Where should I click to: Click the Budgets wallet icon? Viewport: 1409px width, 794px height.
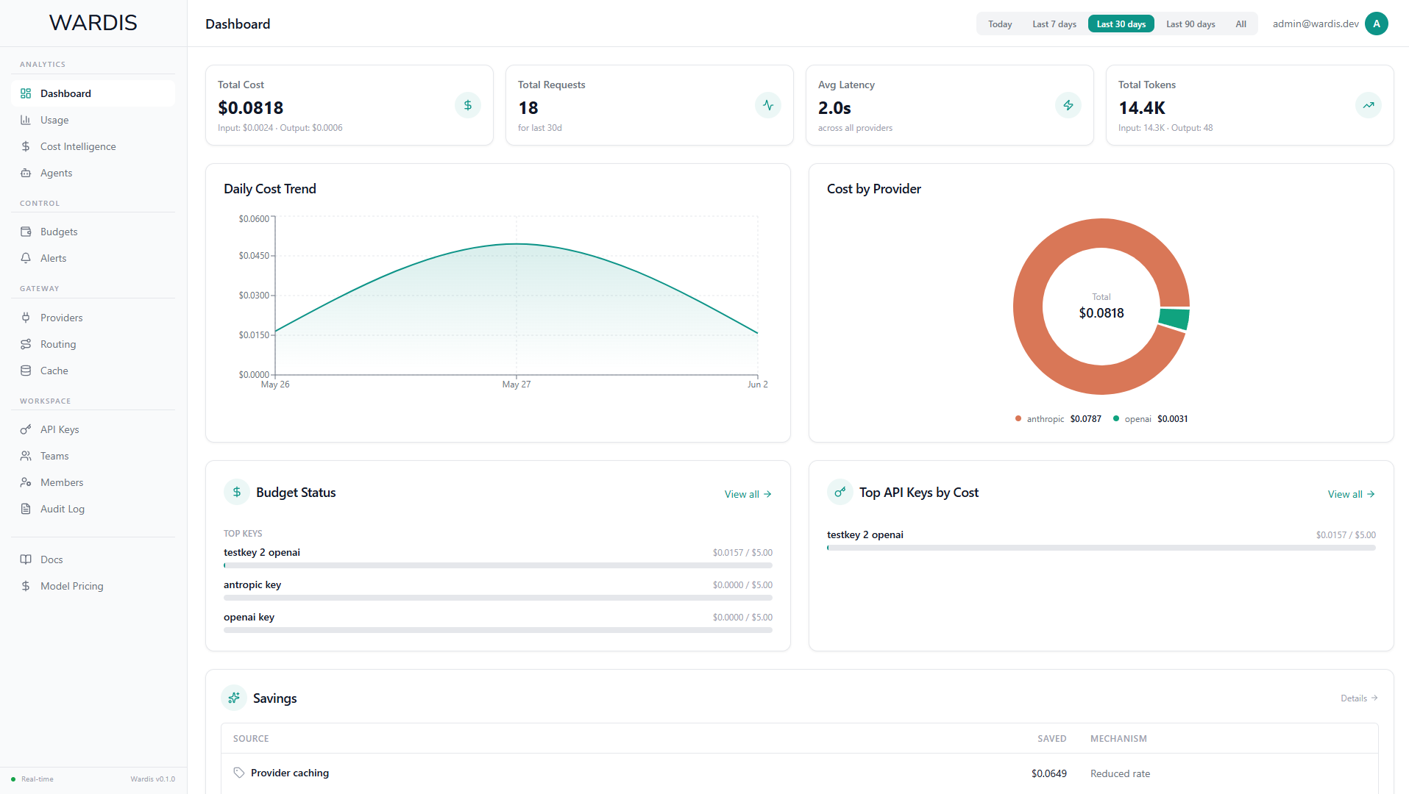26,232
